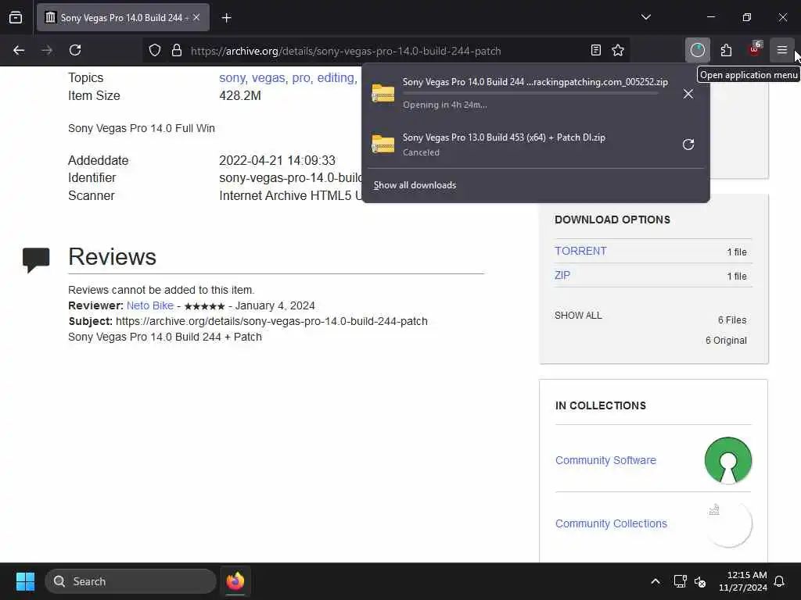Reload the current page
Image resolution: width=801 pixels, height=600 pixels.
75,51
